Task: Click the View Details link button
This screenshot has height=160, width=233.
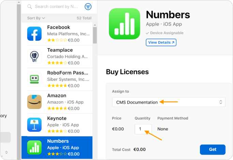Action: (161, 42)
